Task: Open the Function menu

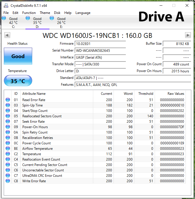Action: (x=29, y=13)
